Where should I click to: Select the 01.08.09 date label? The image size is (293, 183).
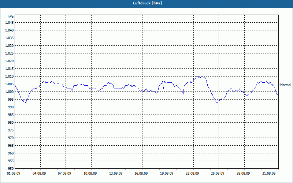coord(14,173)
